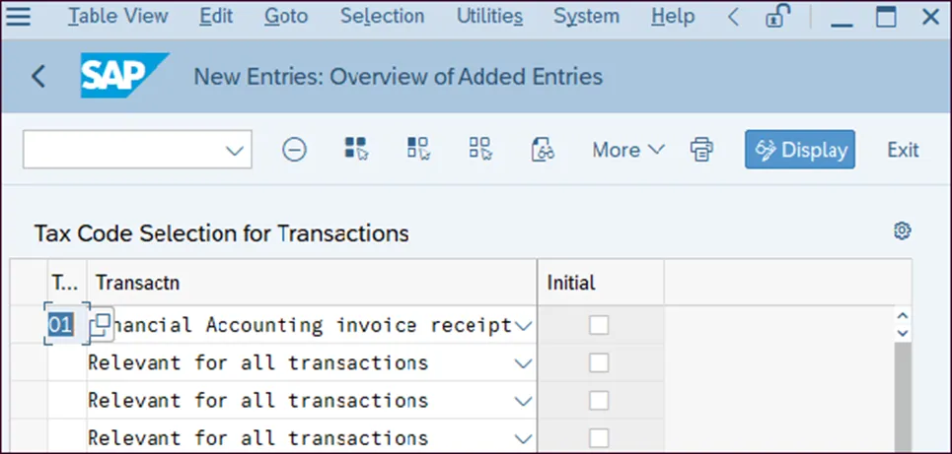Expand the command field dropdown
This screenshot has width=952, height=454.
tap(234, 150)
